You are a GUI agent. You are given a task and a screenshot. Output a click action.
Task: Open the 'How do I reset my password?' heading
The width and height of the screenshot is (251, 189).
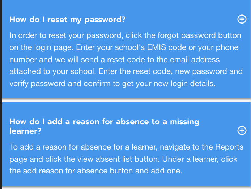pos(68,20)
